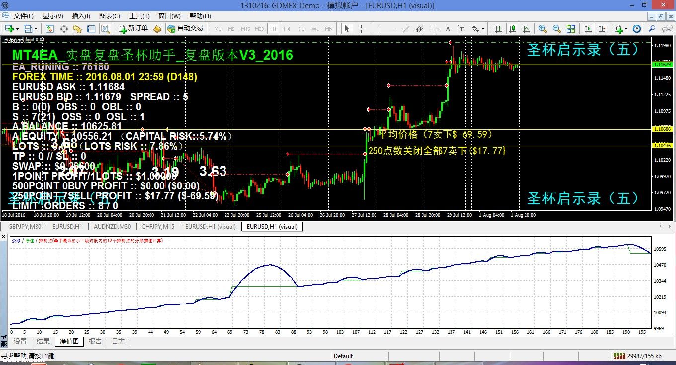
Task: Click the indicators list add icon
Action: pyautogui.click(x=619, y=29)
